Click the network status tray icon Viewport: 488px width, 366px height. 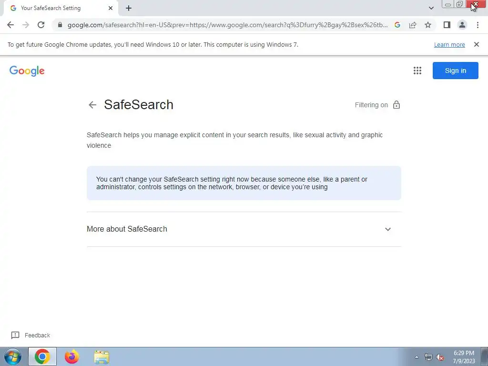pyautogui.click(x=428, y=357)
